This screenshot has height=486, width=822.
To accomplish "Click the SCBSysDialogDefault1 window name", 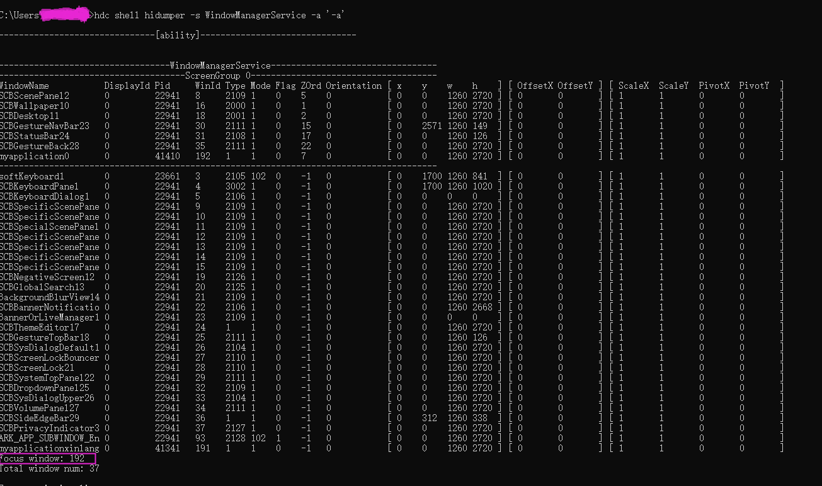I will pyautogui.click(x=50, y=348).
